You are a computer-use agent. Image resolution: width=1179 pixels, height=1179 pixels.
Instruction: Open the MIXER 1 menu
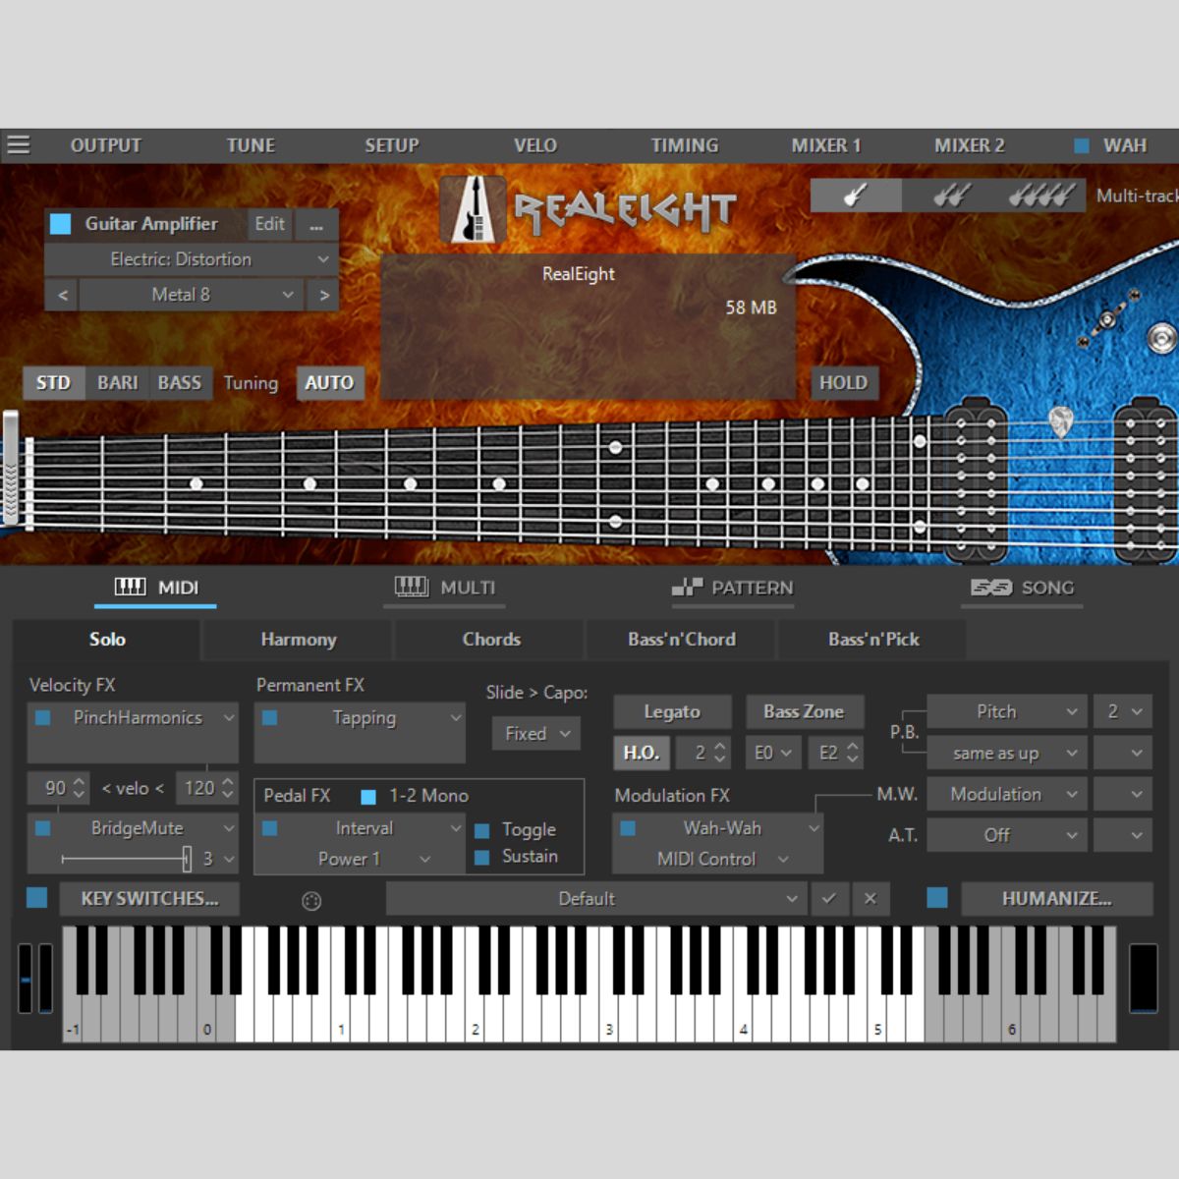pos(826,145)
